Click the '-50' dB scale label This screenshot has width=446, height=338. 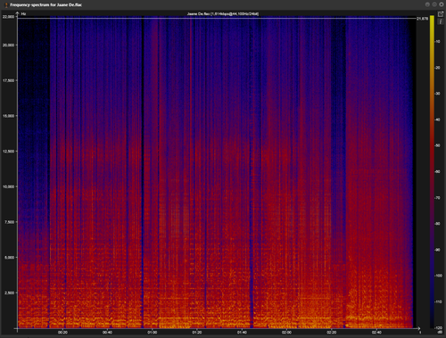[437, 145]
